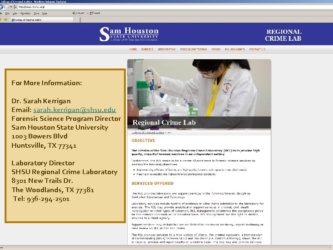Click the OBJECTIVE section heading

click(x=143, y=141)
